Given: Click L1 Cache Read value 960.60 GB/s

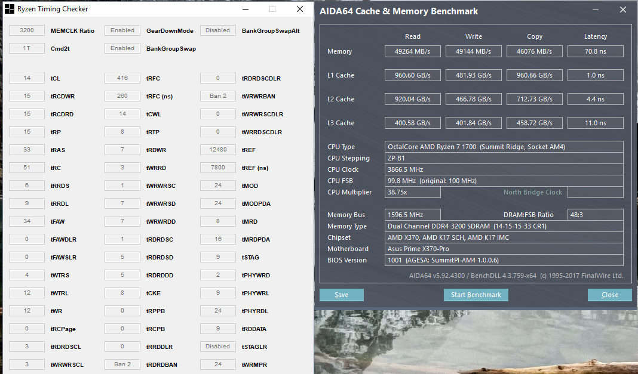Looking at the screenshot, I should point(413,75).
